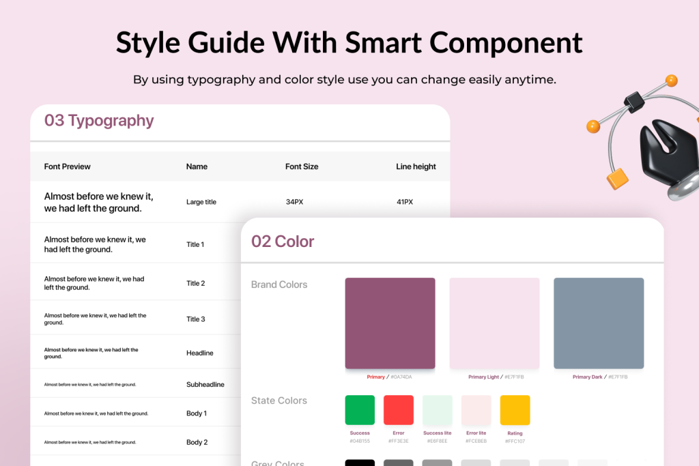
Task: Click the 'State Colors' group label
Action: (279, 401)
